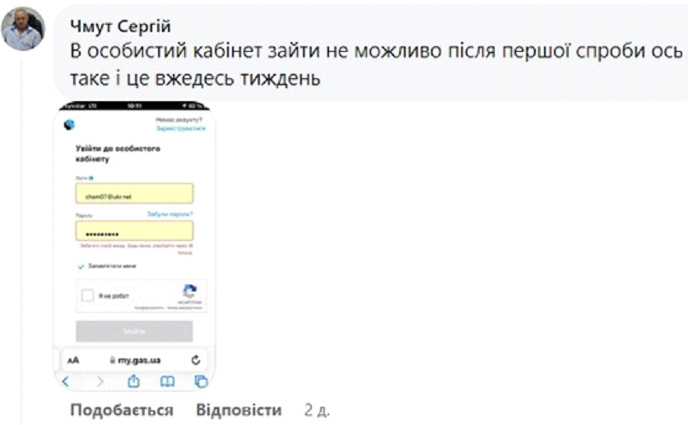Click the Safari back arrow

(66, 381)
